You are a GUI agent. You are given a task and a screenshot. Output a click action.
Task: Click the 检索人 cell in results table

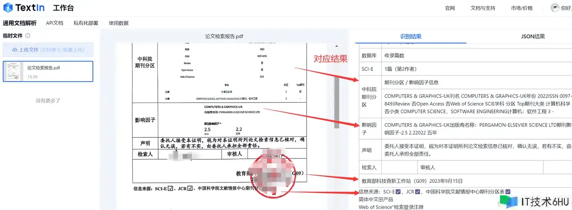[x=369, y=168]
